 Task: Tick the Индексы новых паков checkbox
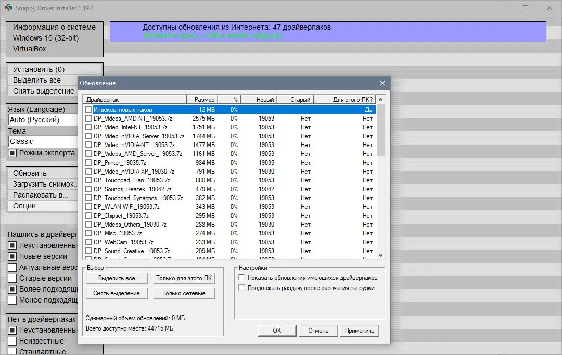[x=88, y=110]
